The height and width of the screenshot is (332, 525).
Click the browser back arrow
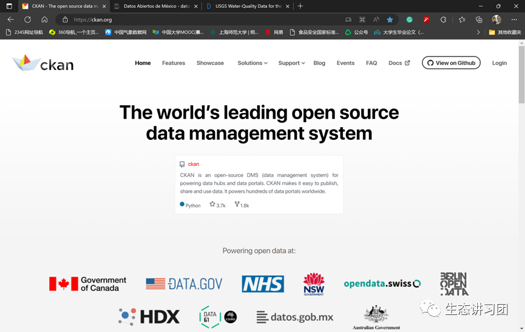point(11,20)
